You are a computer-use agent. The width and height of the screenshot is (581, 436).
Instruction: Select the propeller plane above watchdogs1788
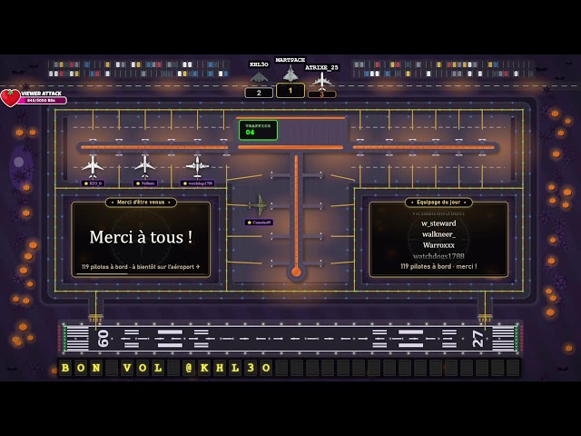(198, 167)
